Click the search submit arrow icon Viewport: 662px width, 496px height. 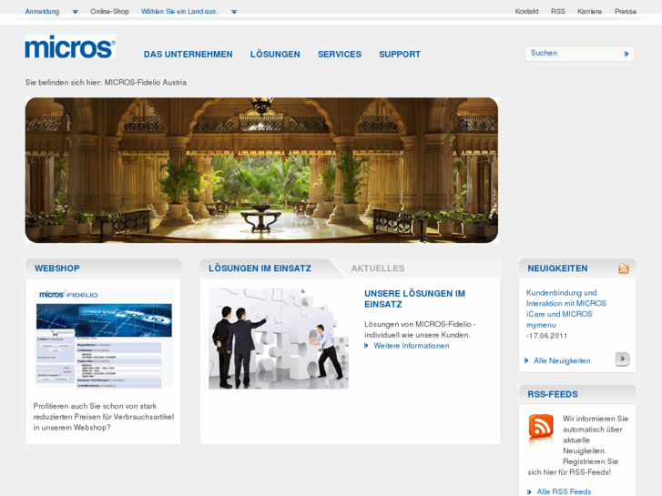(626, 54)
